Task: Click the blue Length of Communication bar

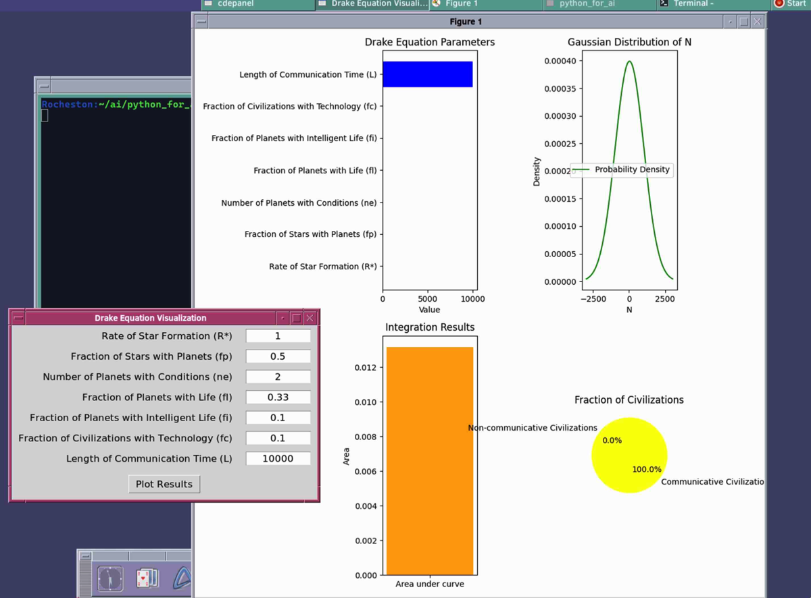Action: pos(427,74)
